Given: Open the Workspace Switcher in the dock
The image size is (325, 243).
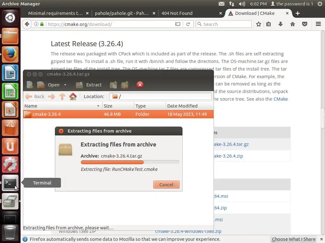Looking at the screenshot, I should (x=10, y=218).
